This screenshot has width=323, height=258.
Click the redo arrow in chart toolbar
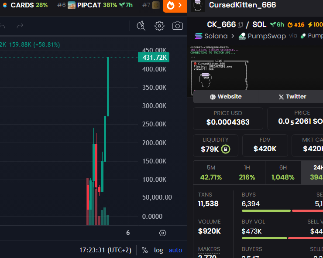[x=20, y=26]
